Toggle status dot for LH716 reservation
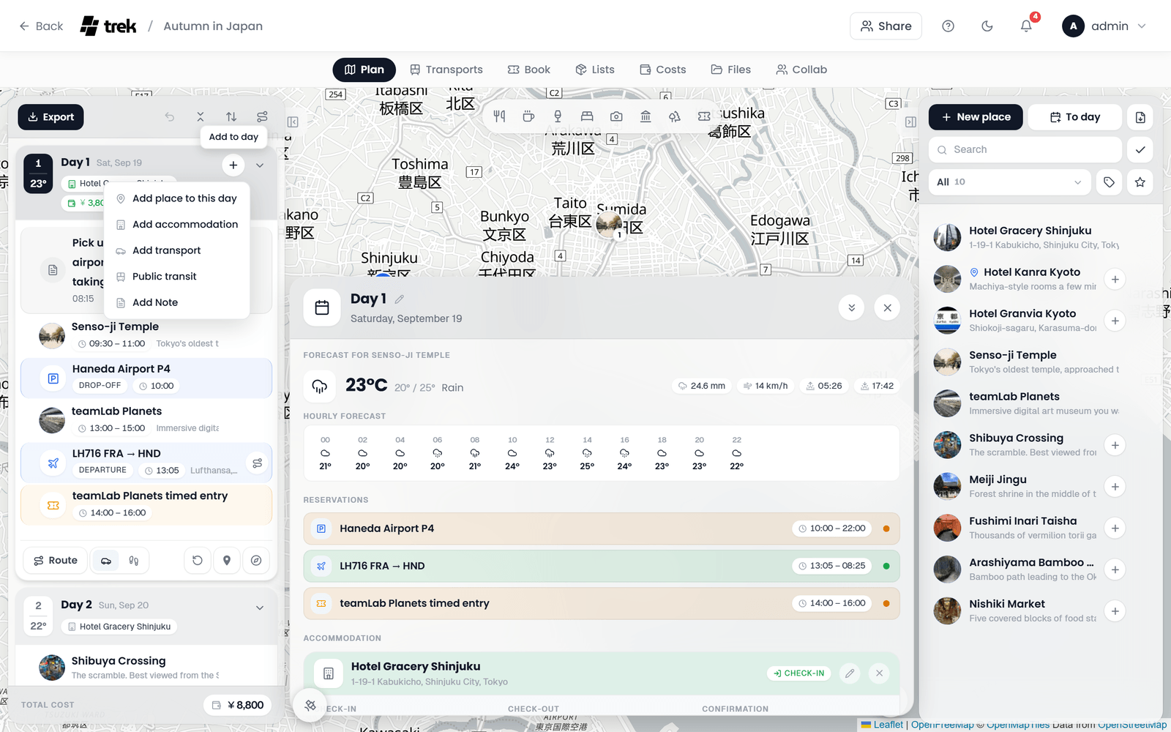The image size is (1171, 732). 886,566
